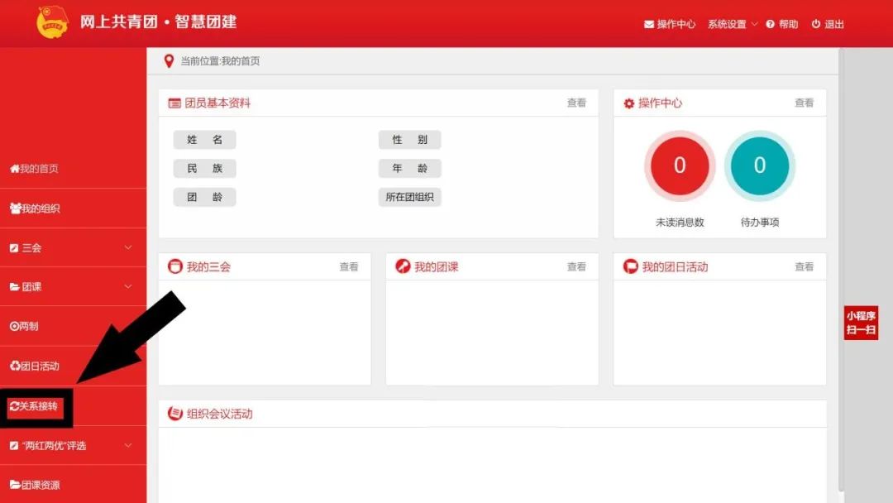Expand the 三会 sidebar submenu
This screenshot has height=503, width=893.
[127, 247]
